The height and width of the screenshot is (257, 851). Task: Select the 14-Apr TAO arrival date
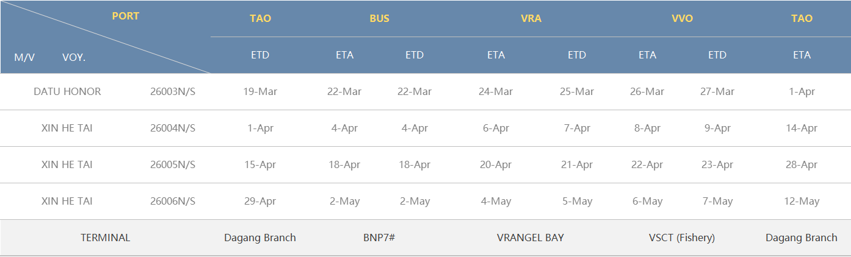tap(802, 128)
